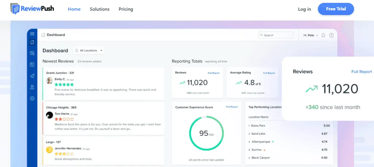
Task: Select the Sunrise location row
Action: pyautogui.click(x=289, y=150)
